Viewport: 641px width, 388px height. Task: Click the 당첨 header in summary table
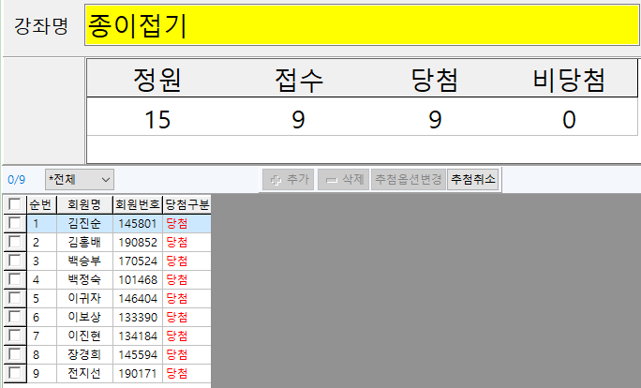coord(434,79)
